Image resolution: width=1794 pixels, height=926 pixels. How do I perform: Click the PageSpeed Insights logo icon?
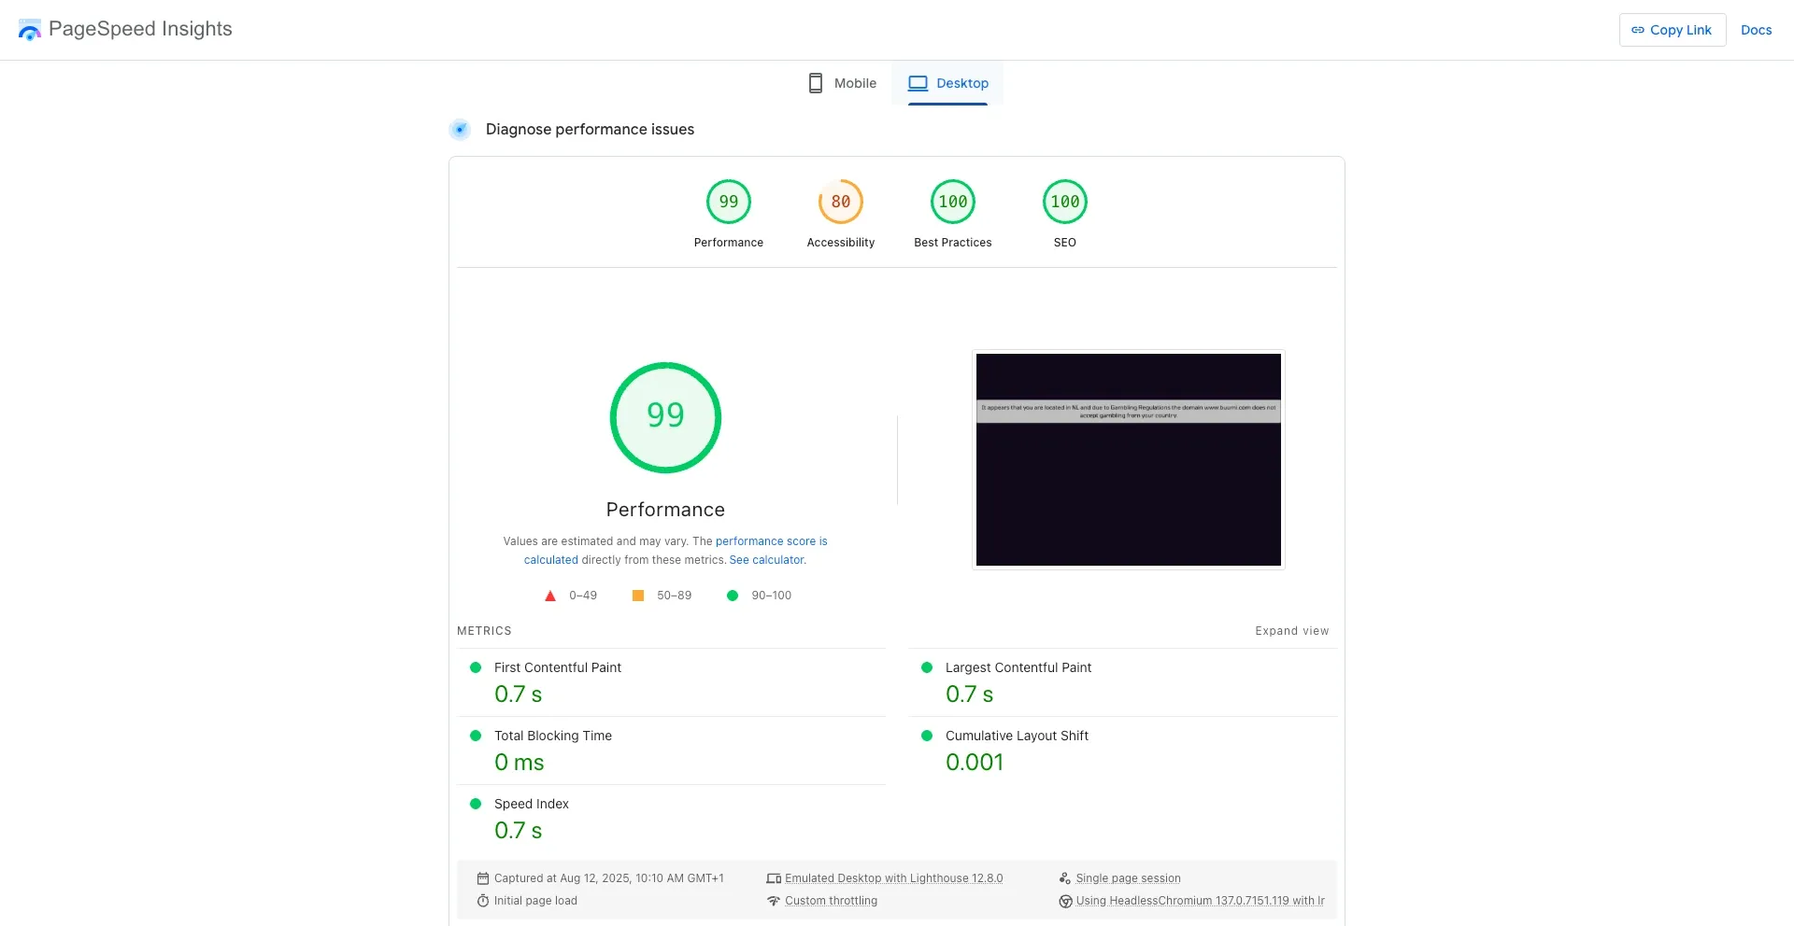[30, 30]
